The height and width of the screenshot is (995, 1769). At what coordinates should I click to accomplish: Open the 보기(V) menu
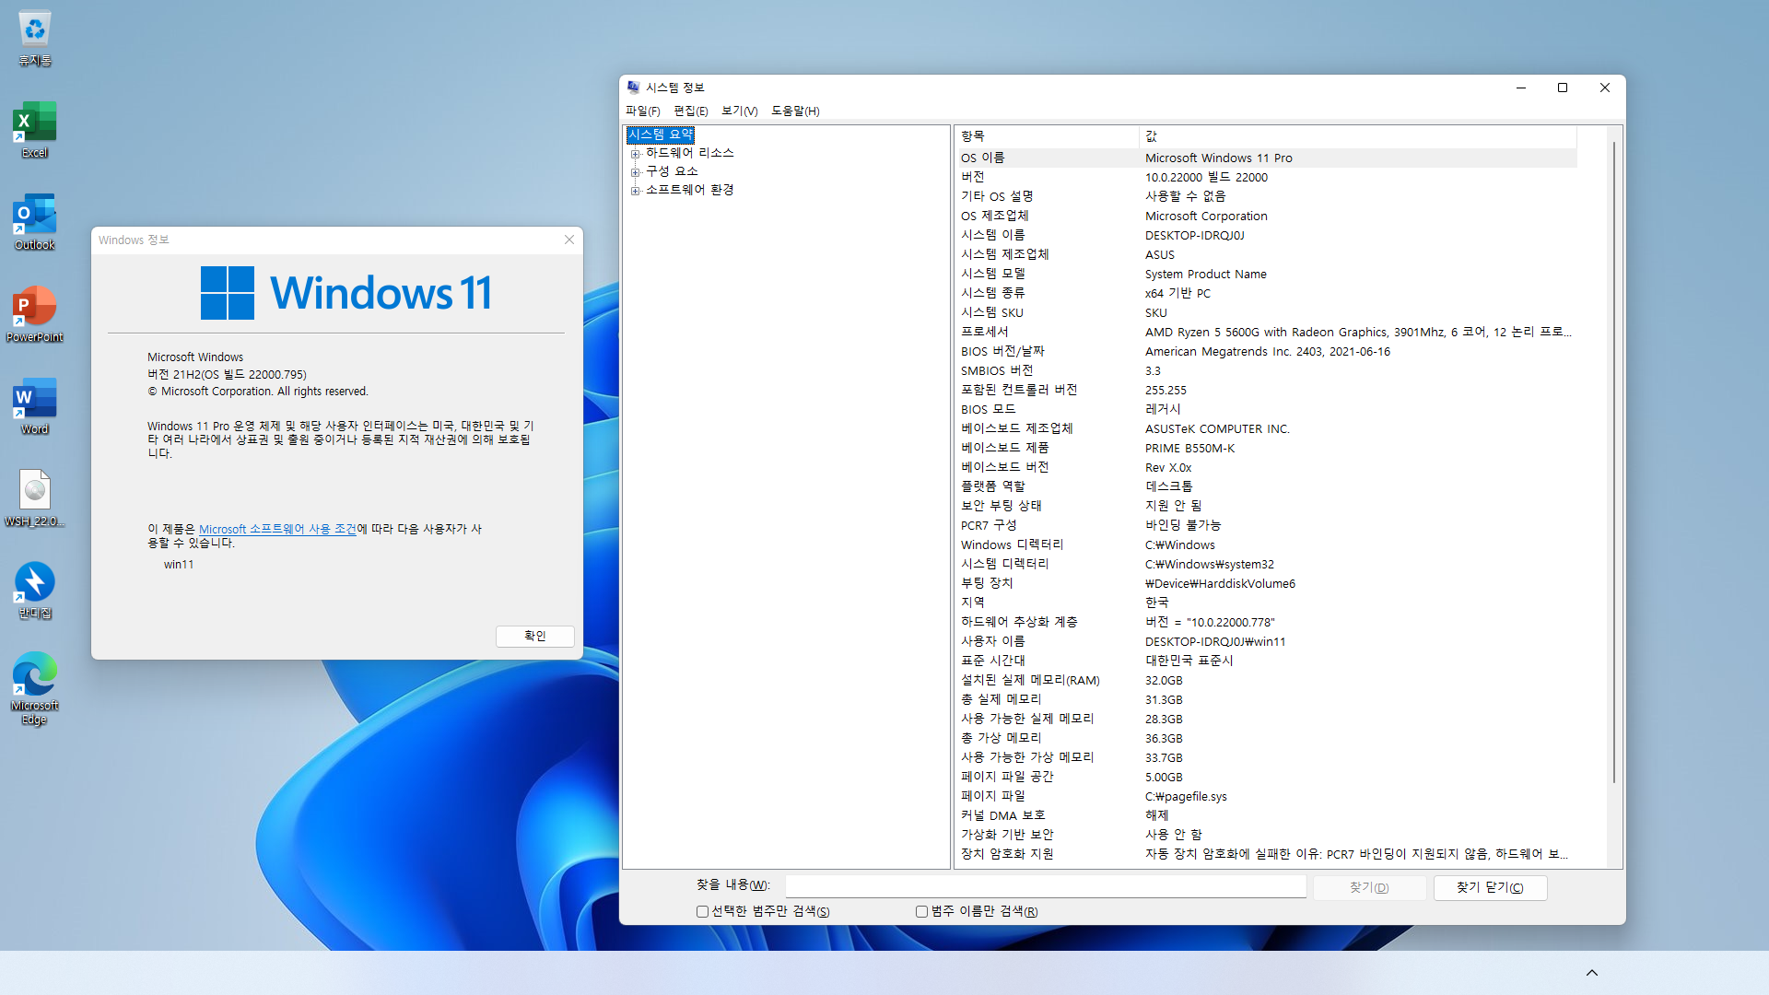point(739,111)
